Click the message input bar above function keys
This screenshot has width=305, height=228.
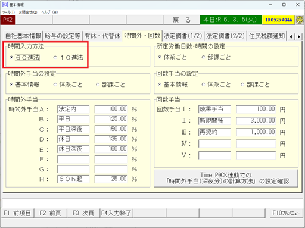pos(152,203)
